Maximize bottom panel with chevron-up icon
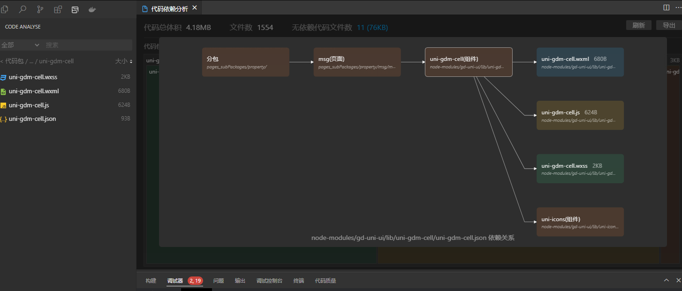The width and height of the screenshot is (682, 291). pos(666,280)
